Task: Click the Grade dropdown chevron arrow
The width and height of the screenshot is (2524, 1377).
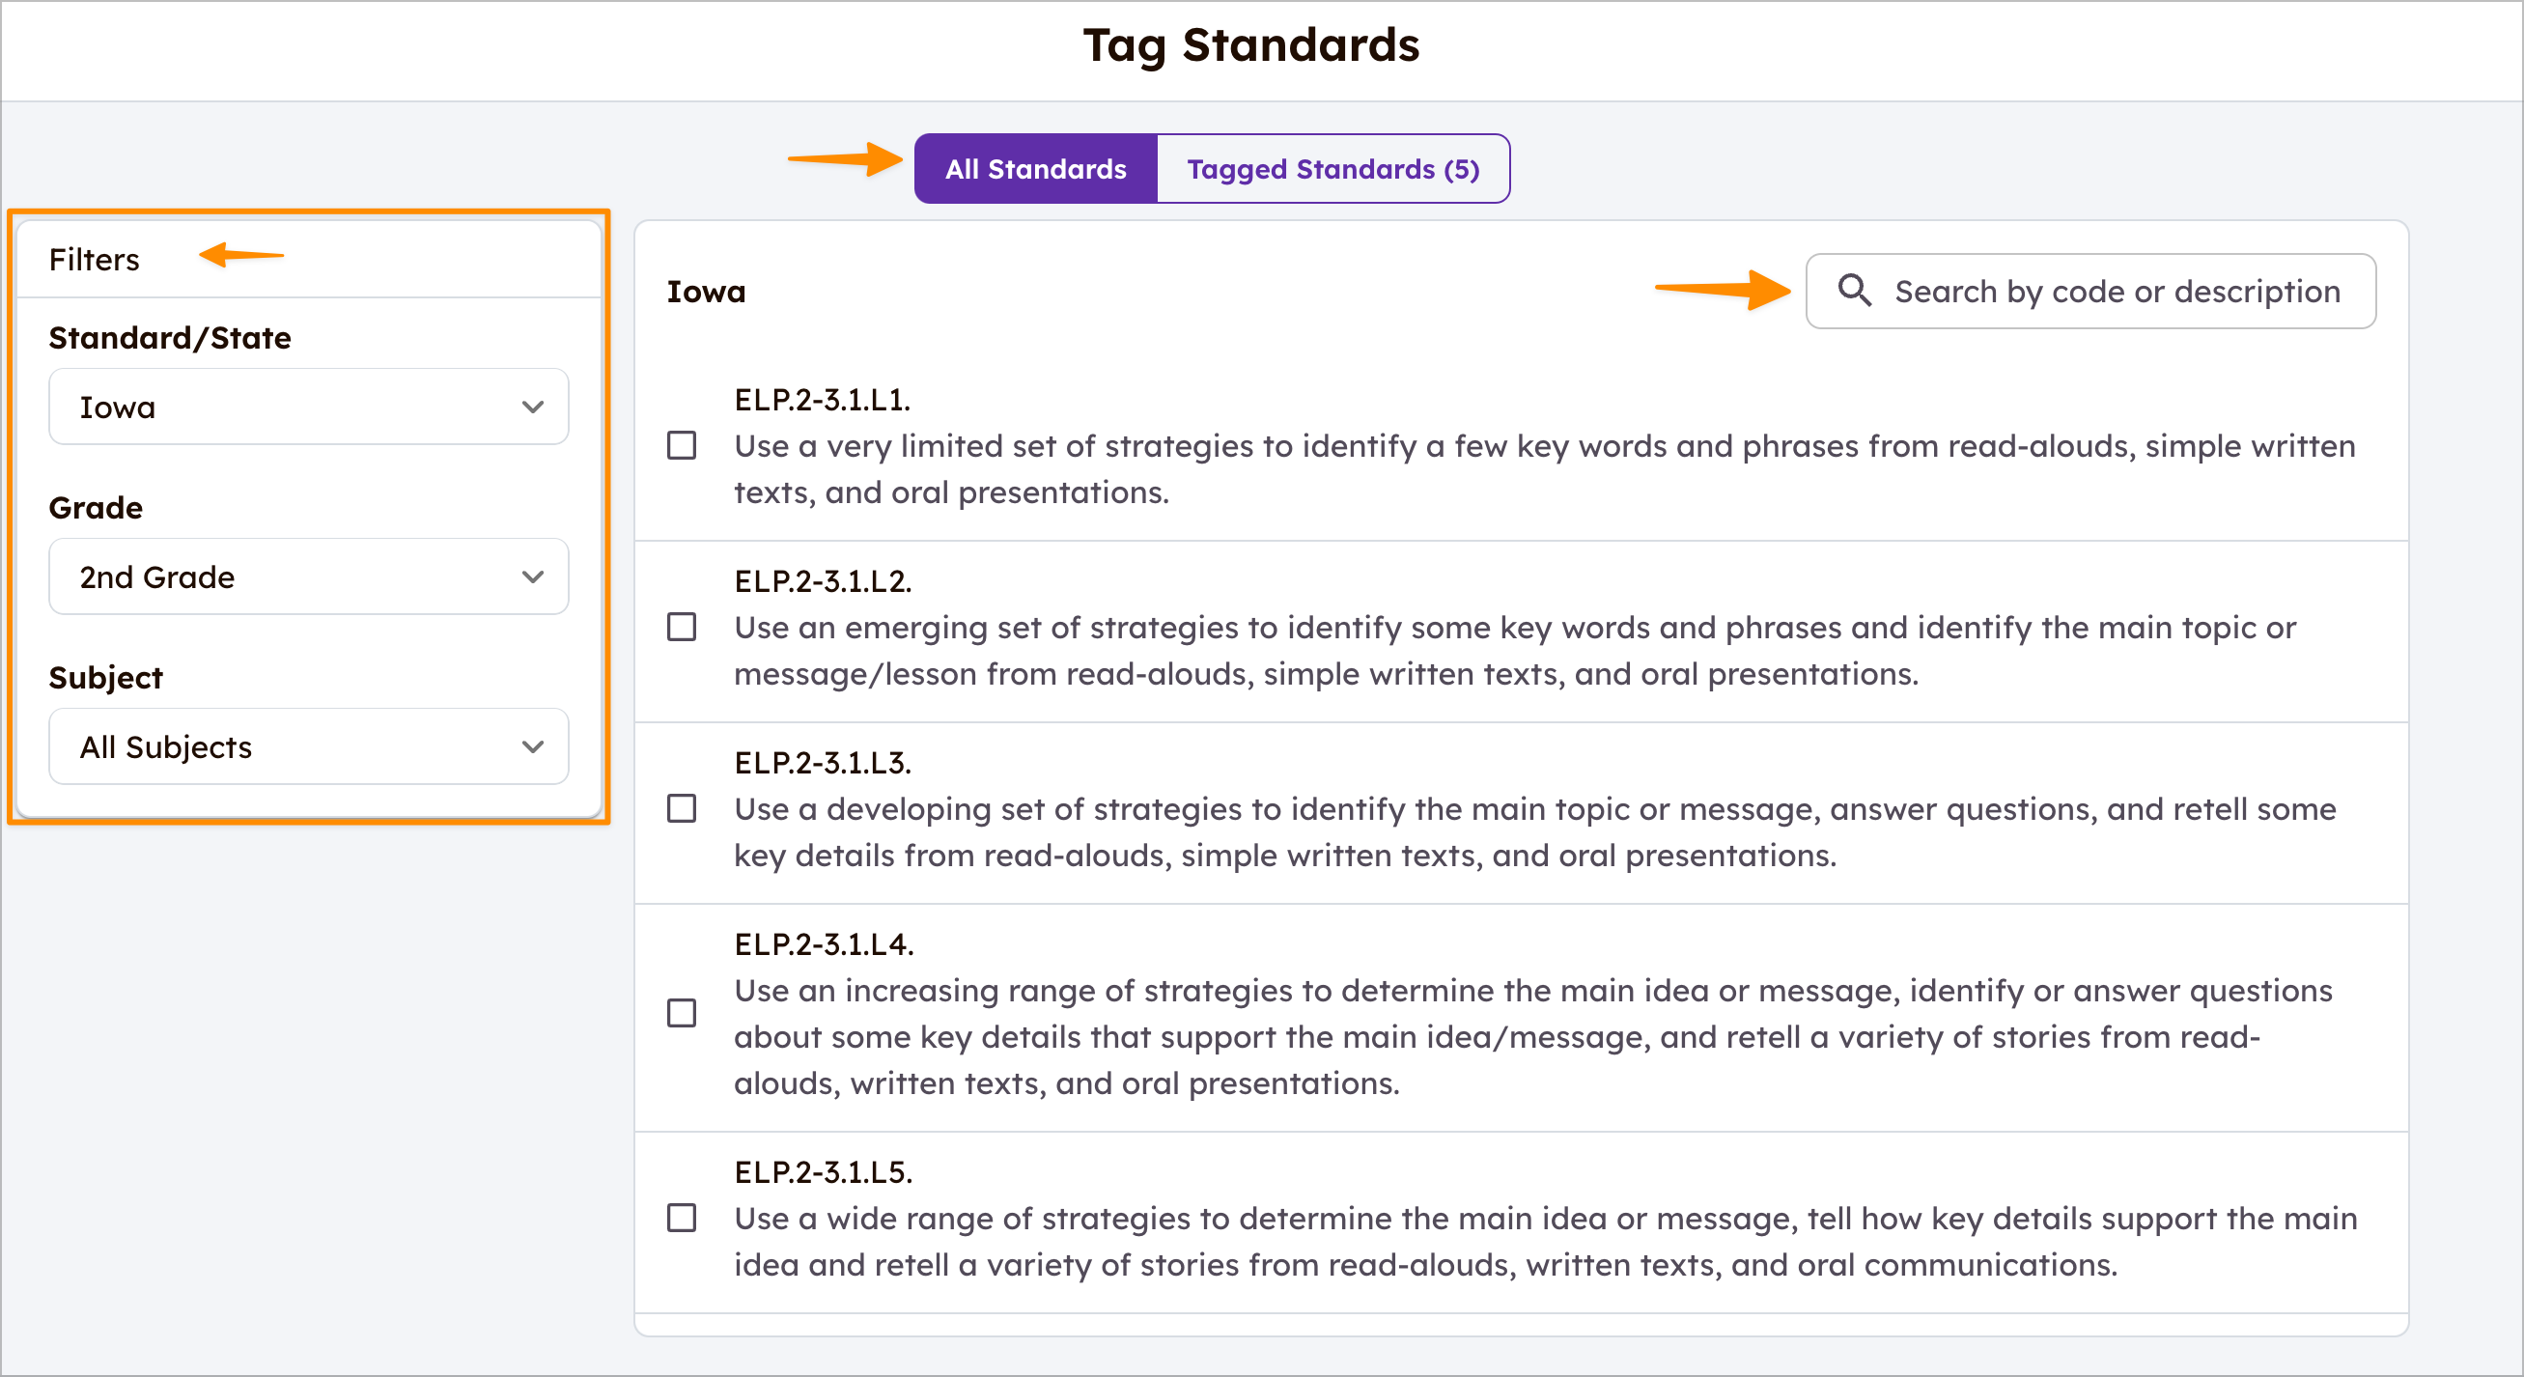Action: pos(532,576)
